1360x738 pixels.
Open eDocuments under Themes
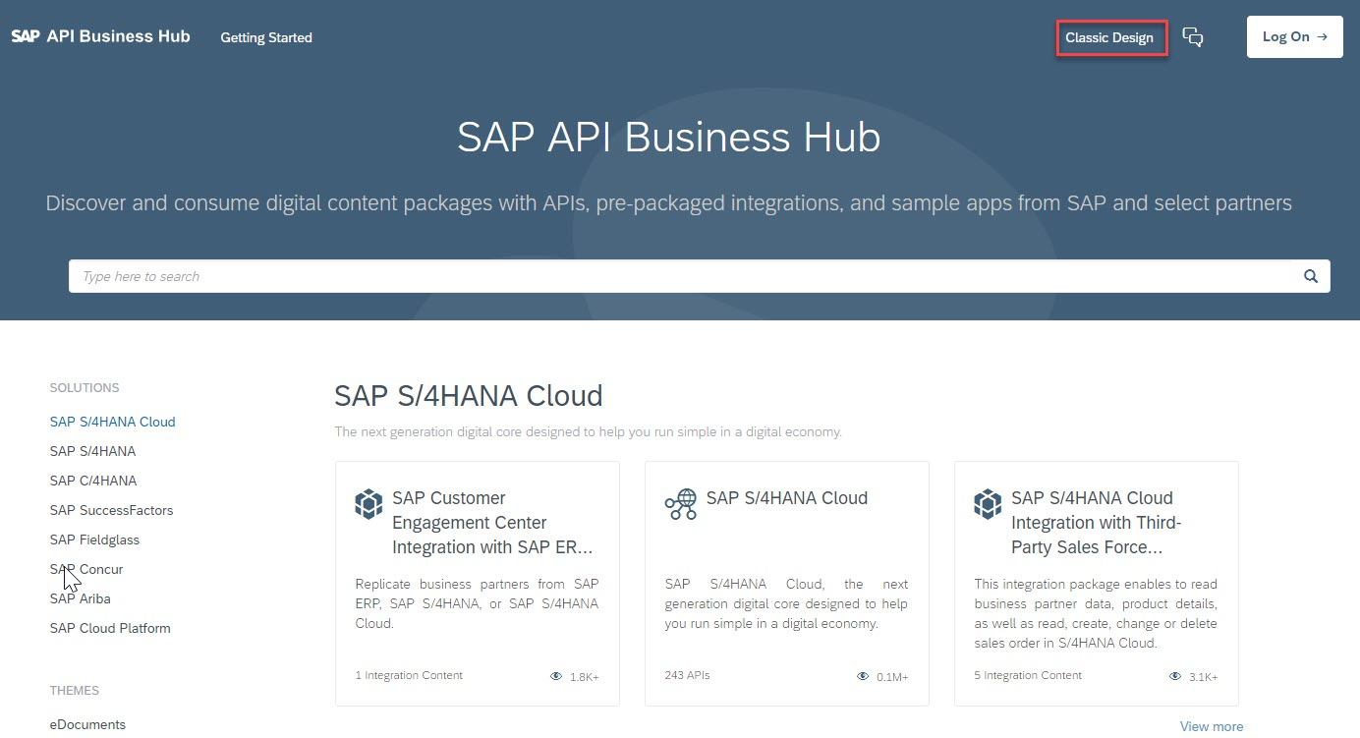pyautogui.click(x=87, y=724)
